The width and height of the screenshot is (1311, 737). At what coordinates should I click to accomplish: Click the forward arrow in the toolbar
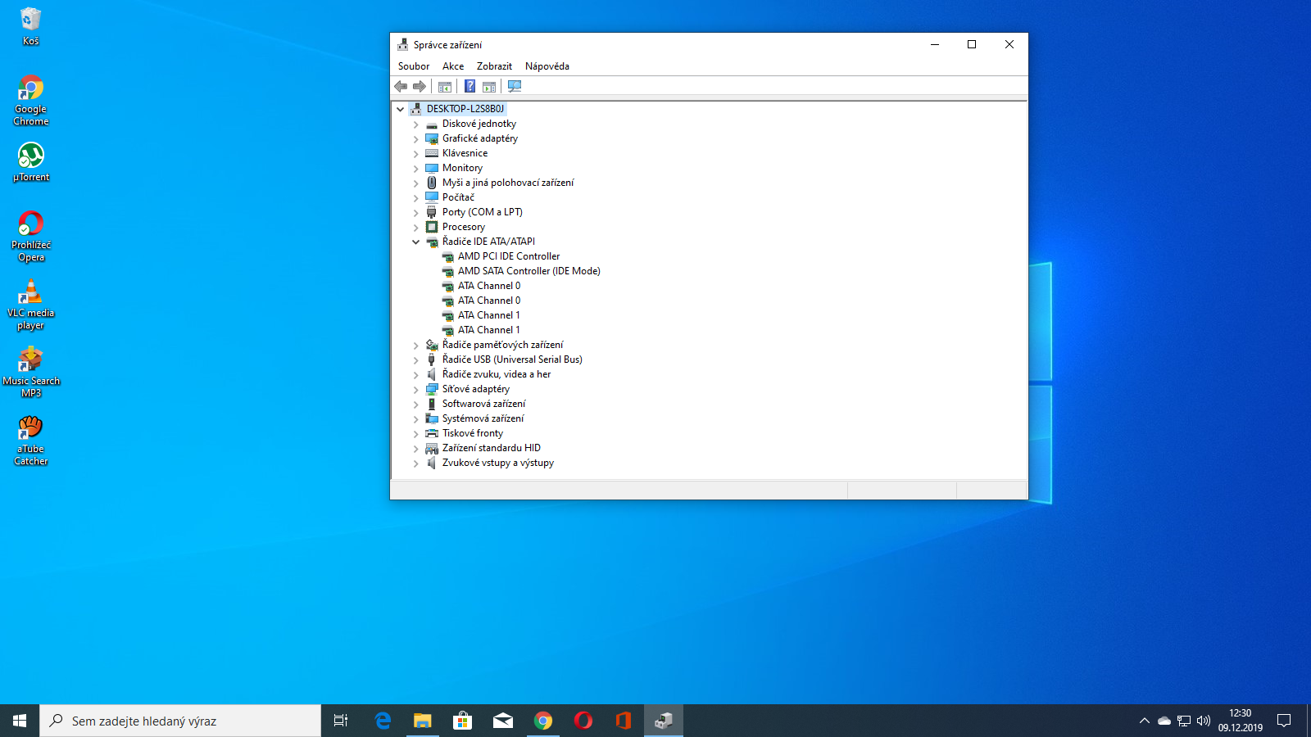coord(420,87)
